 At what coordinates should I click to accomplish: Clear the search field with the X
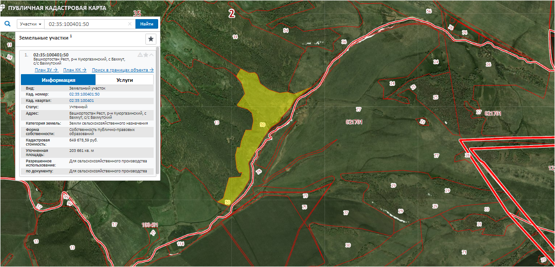point(130,24)
